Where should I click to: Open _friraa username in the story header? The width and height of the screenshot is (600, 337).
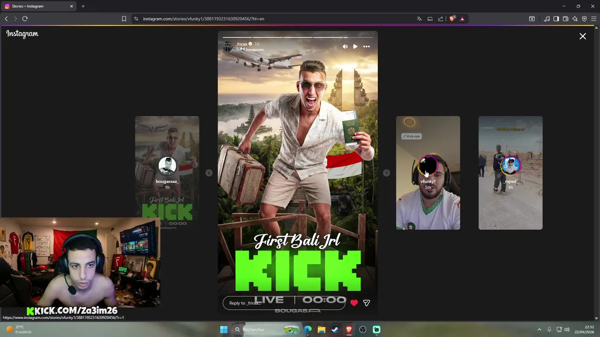(241, 44)
